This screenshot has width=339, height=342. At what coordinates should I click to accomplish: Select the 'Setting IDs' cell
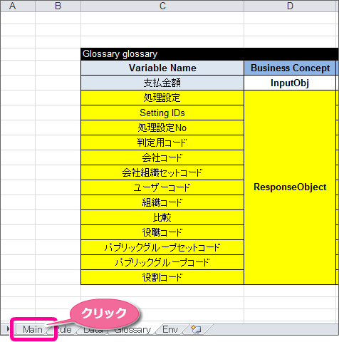(162, 113)
